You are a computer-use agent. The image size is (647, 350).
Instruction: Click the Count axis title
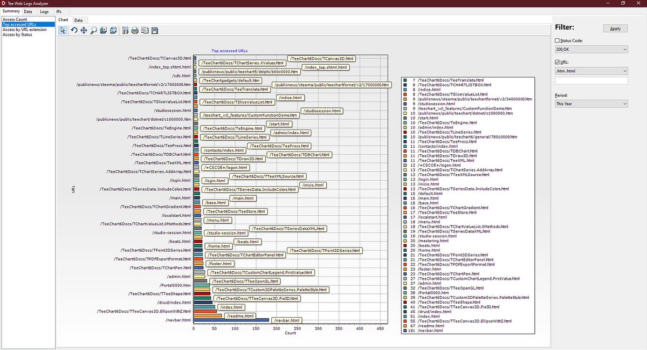click(x=290, y=333)
